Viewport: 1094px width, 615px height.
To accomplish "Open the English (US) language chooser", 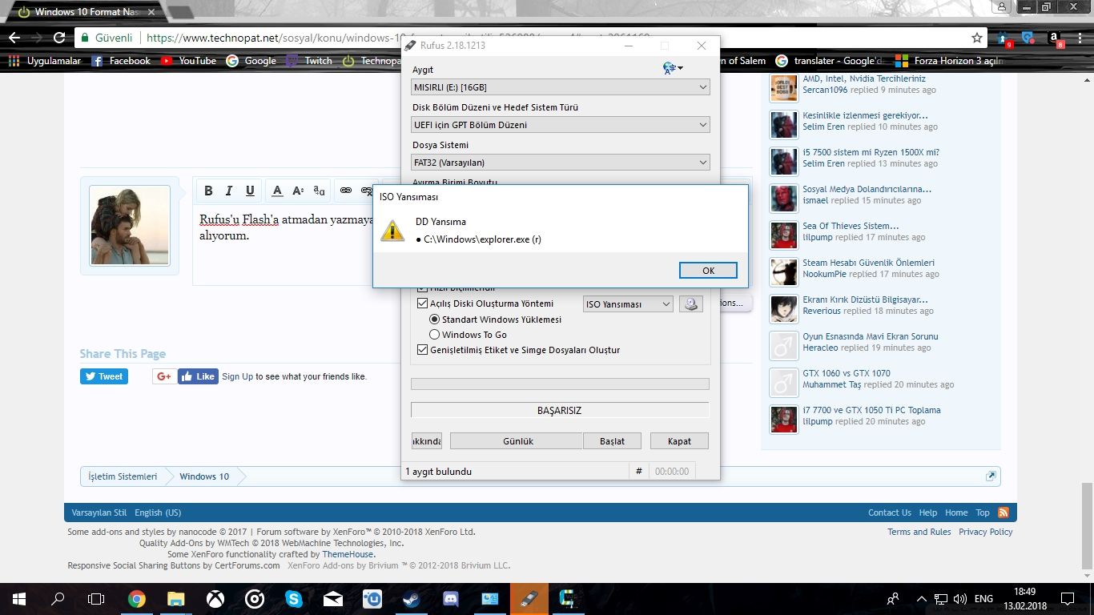I will pyautogui.click(x=158, y=512).
